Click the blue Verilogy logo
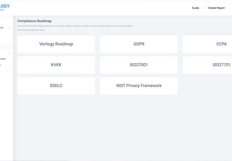The height and width of the screenshot is (161, 232). click(5, 7)
